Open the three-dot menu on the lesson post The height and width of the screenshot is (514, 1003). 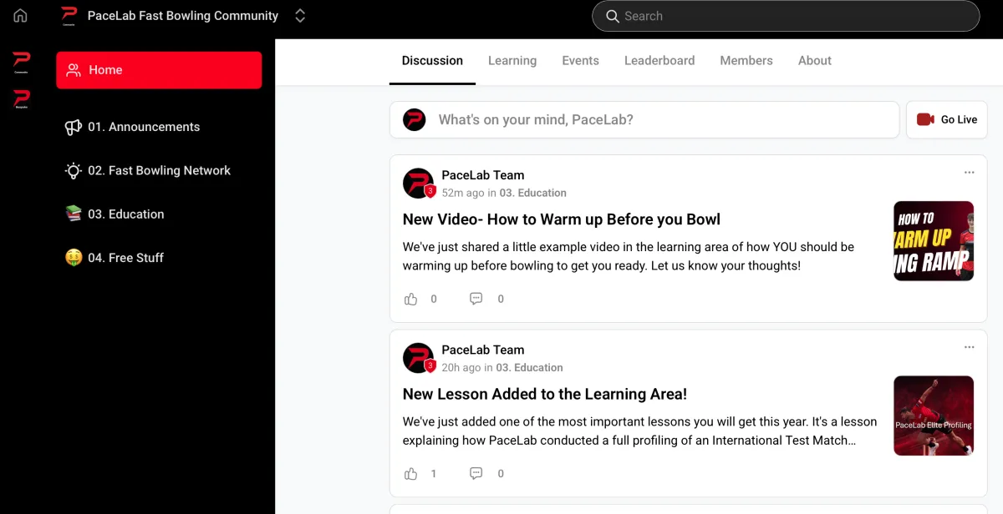(x=969, y=347)
